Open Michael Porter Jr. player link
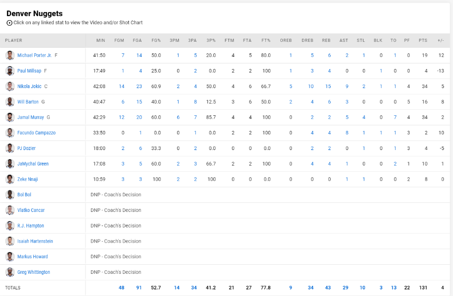Image resolution: width=453 pixels, height=296 pixels. tap(34, 55)
